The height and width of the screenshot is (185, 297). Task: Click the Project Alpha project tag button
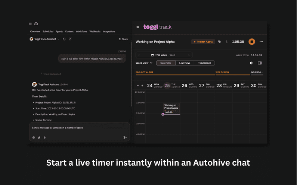click(203, 42)
